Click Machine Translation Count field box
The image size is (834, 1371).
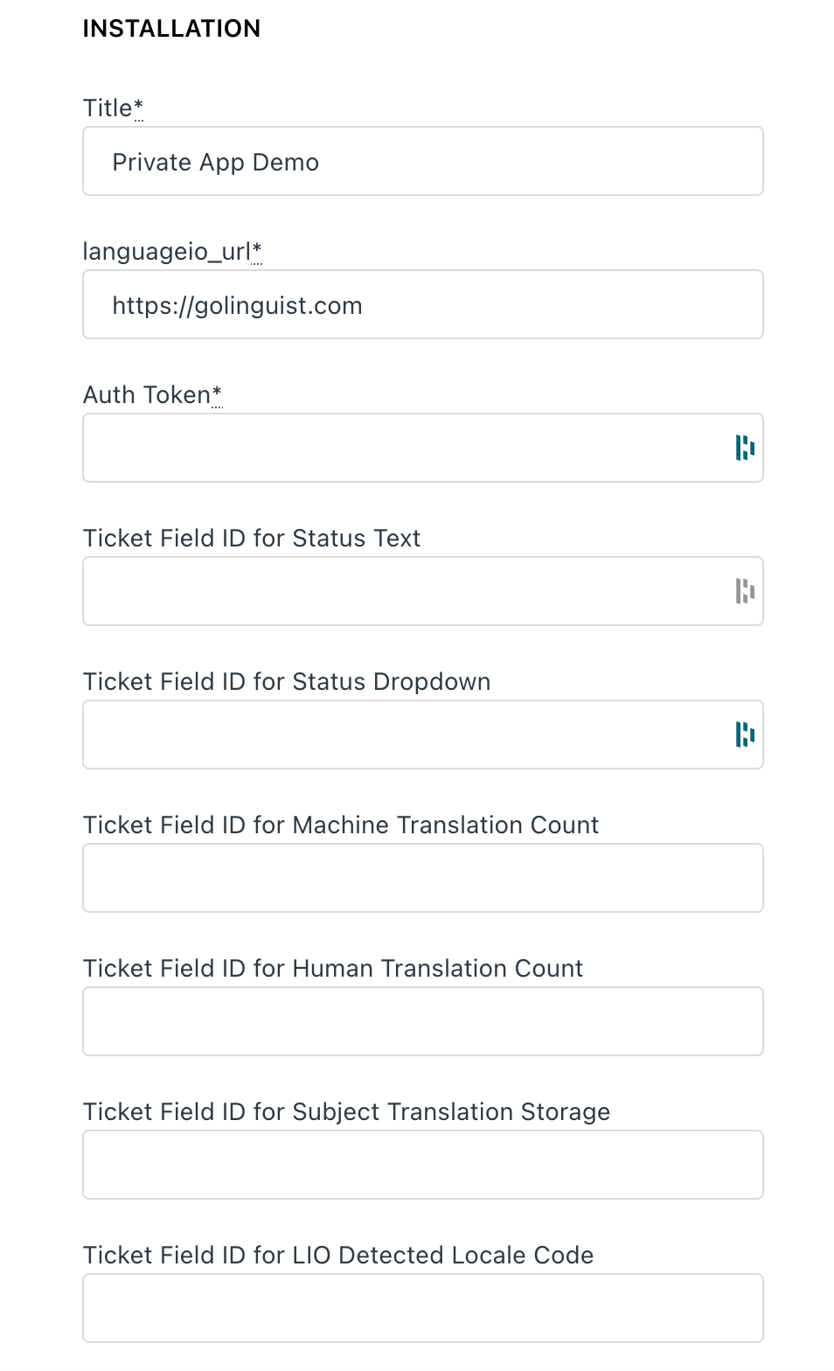click(423, 878)
